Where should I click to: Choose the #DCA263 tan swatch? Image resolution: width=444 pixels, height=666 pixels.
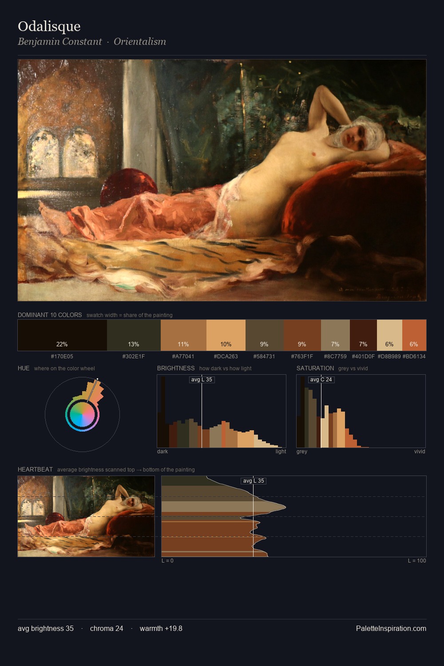click(226, 335)
